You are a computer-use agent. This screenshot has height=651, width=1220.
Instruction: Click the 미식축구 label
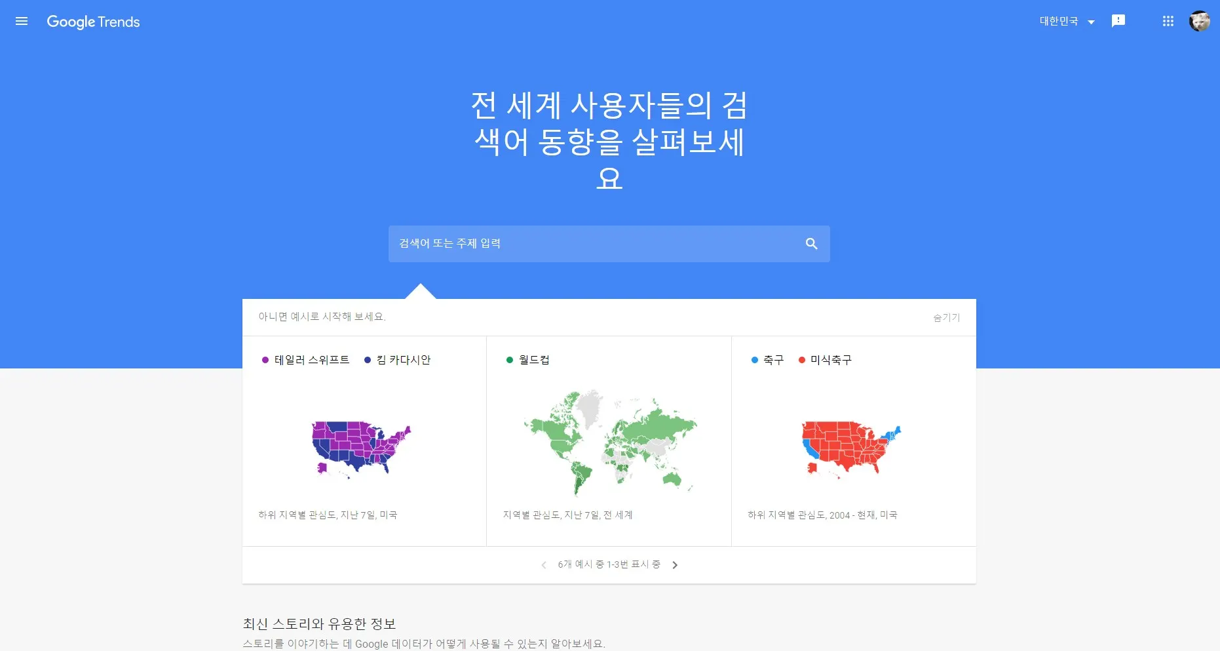[831, 360]
